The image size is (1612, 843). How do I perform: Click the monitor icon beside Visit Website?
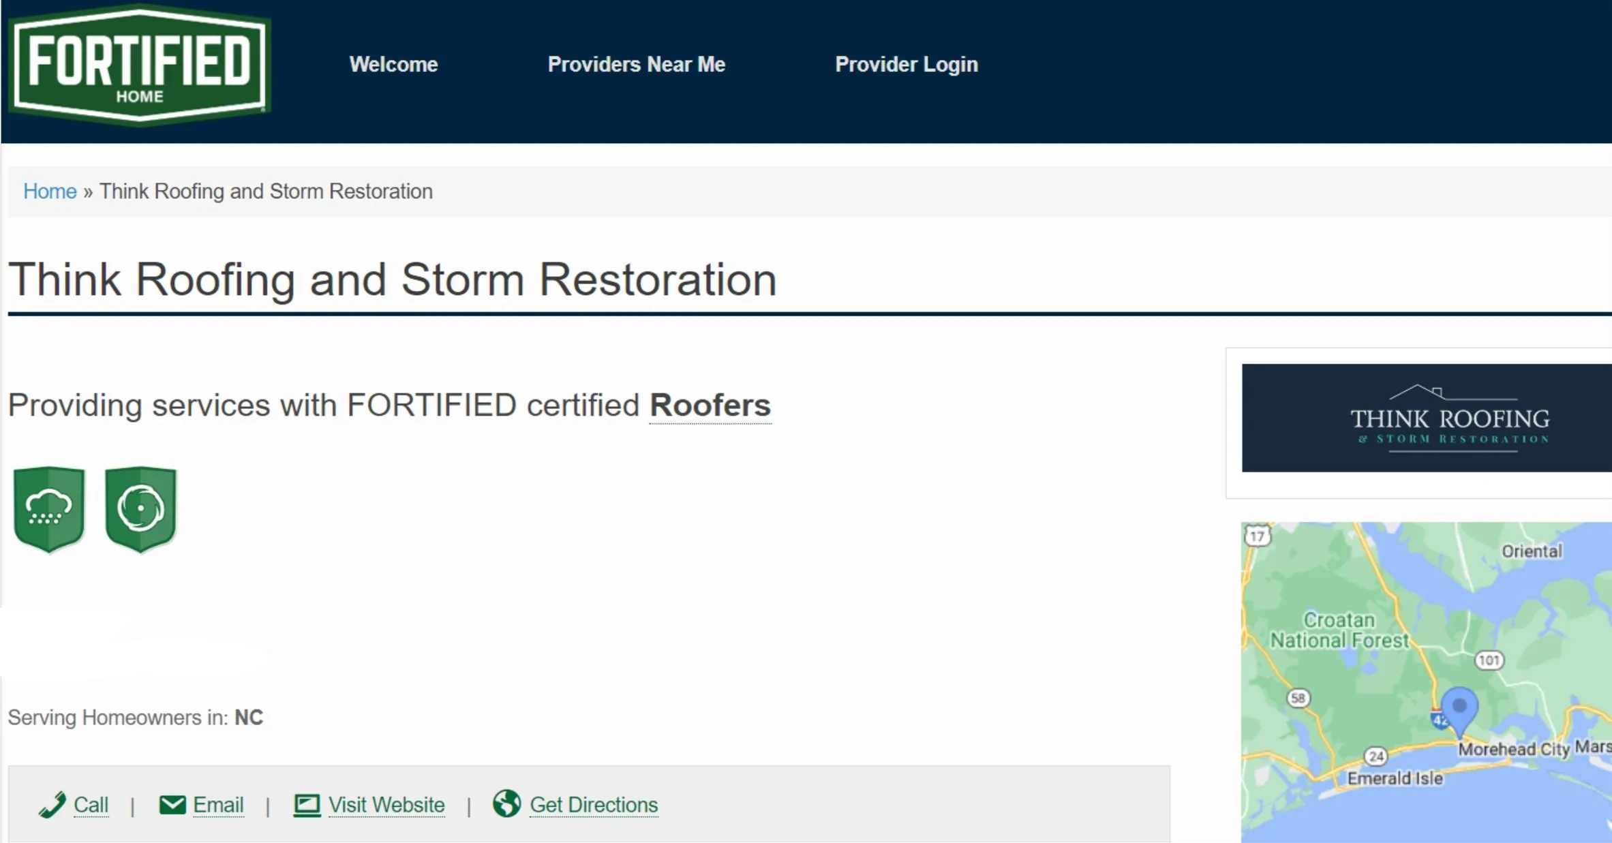307,805
